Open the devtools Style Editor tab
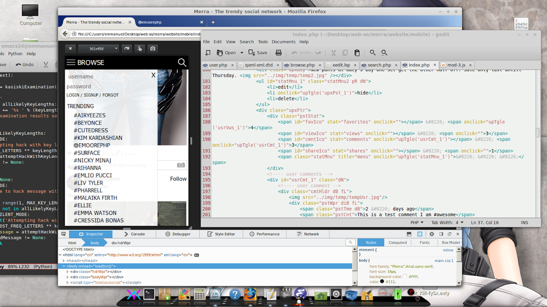 tap(222, 234)
